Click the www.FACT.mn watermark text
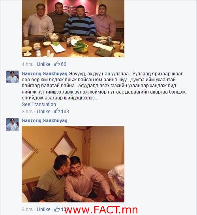The height and width of the screenshot is (215, 197). coord(101,210)
